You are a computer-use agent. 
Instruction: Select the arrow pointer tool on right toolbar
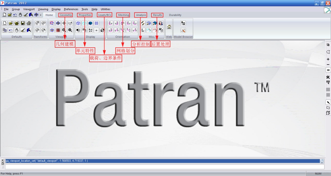coord(328,102)
